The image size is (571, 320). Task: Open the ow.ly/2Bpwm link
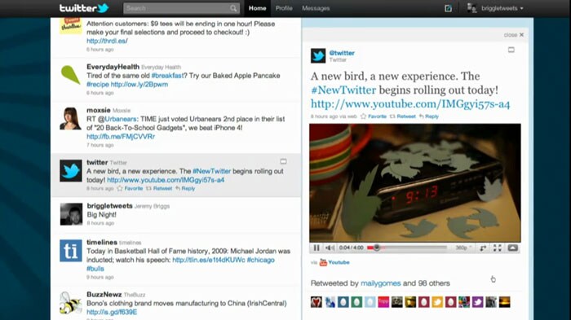tap(139, 85)
